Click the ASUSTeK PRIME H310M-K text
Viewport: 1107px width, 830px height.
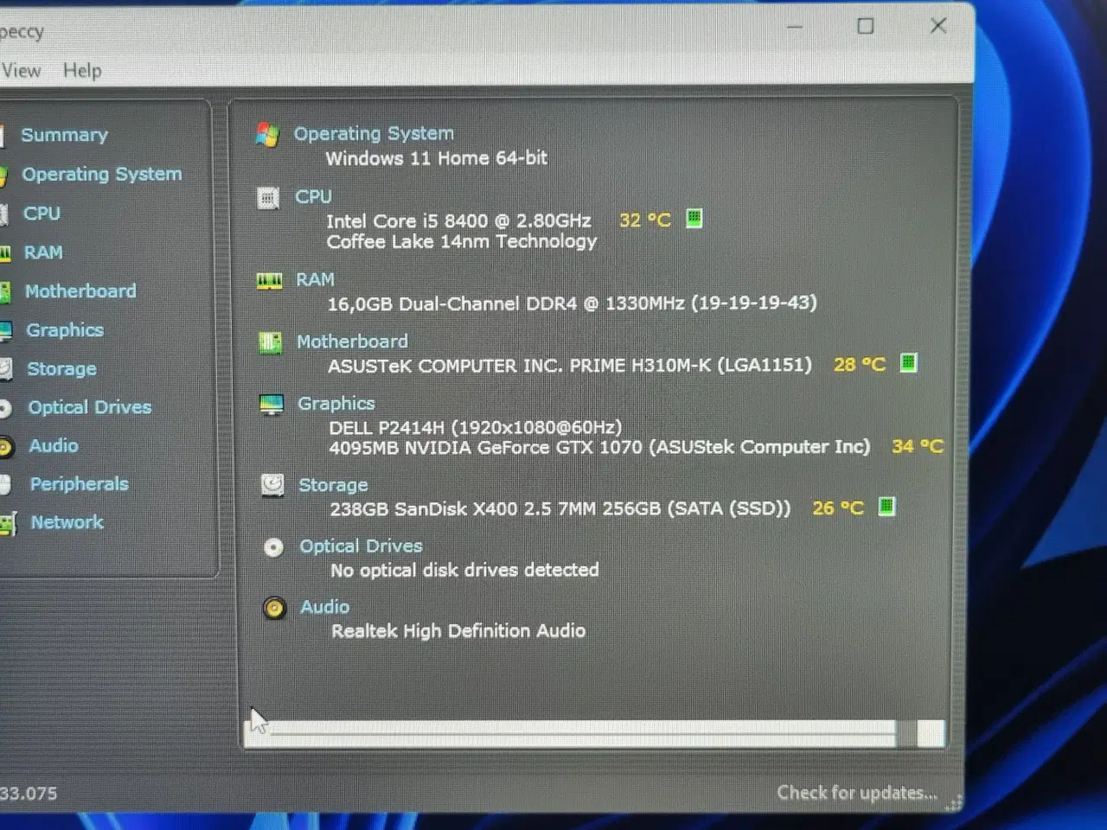tap(570, 366)
